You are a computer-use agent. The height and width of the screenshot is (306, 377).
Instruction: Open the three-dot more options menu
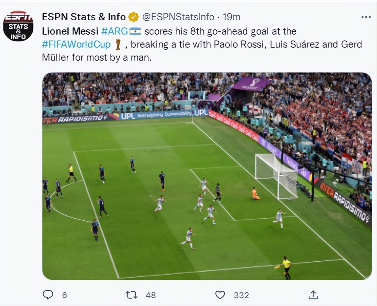click(366, 17)
